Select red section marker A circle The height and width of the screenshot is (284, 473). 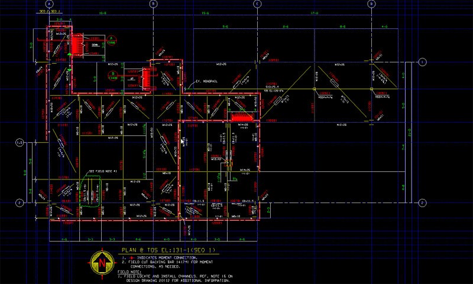click(x=111, y=38)
